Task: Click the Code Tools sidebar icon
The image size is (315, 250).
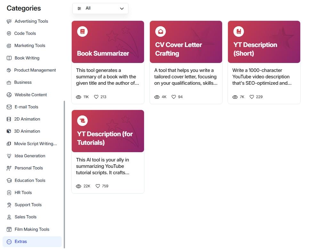Action: point(9,34)
